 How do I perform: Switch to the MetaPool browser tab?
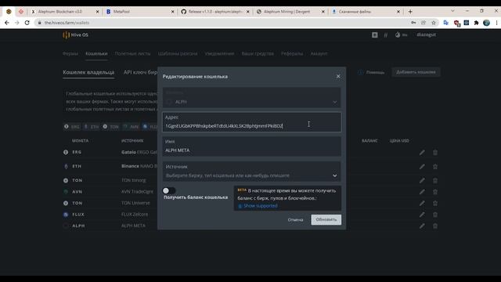140,12
